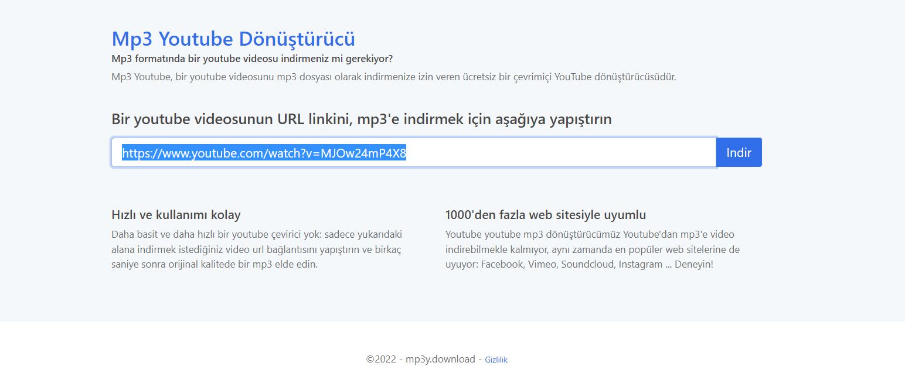Image resolution: width=905 pixels, height=383 pixels.
Task: Open the Gizlilik privacy link
Action: click(x=495, y=360)
